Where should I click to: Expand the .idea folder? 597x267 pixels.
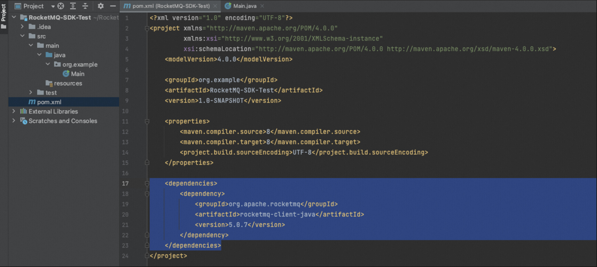[x=22, y=27]
